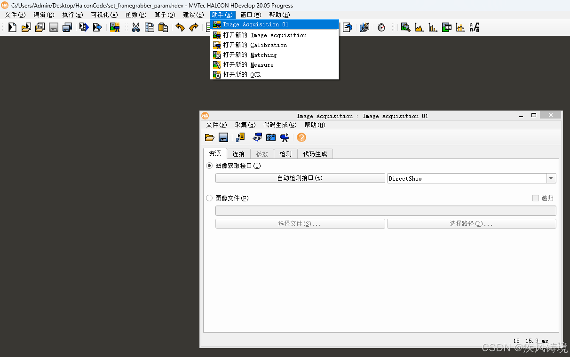Maximize the Image Acquisition assistant window

point(534,115)
